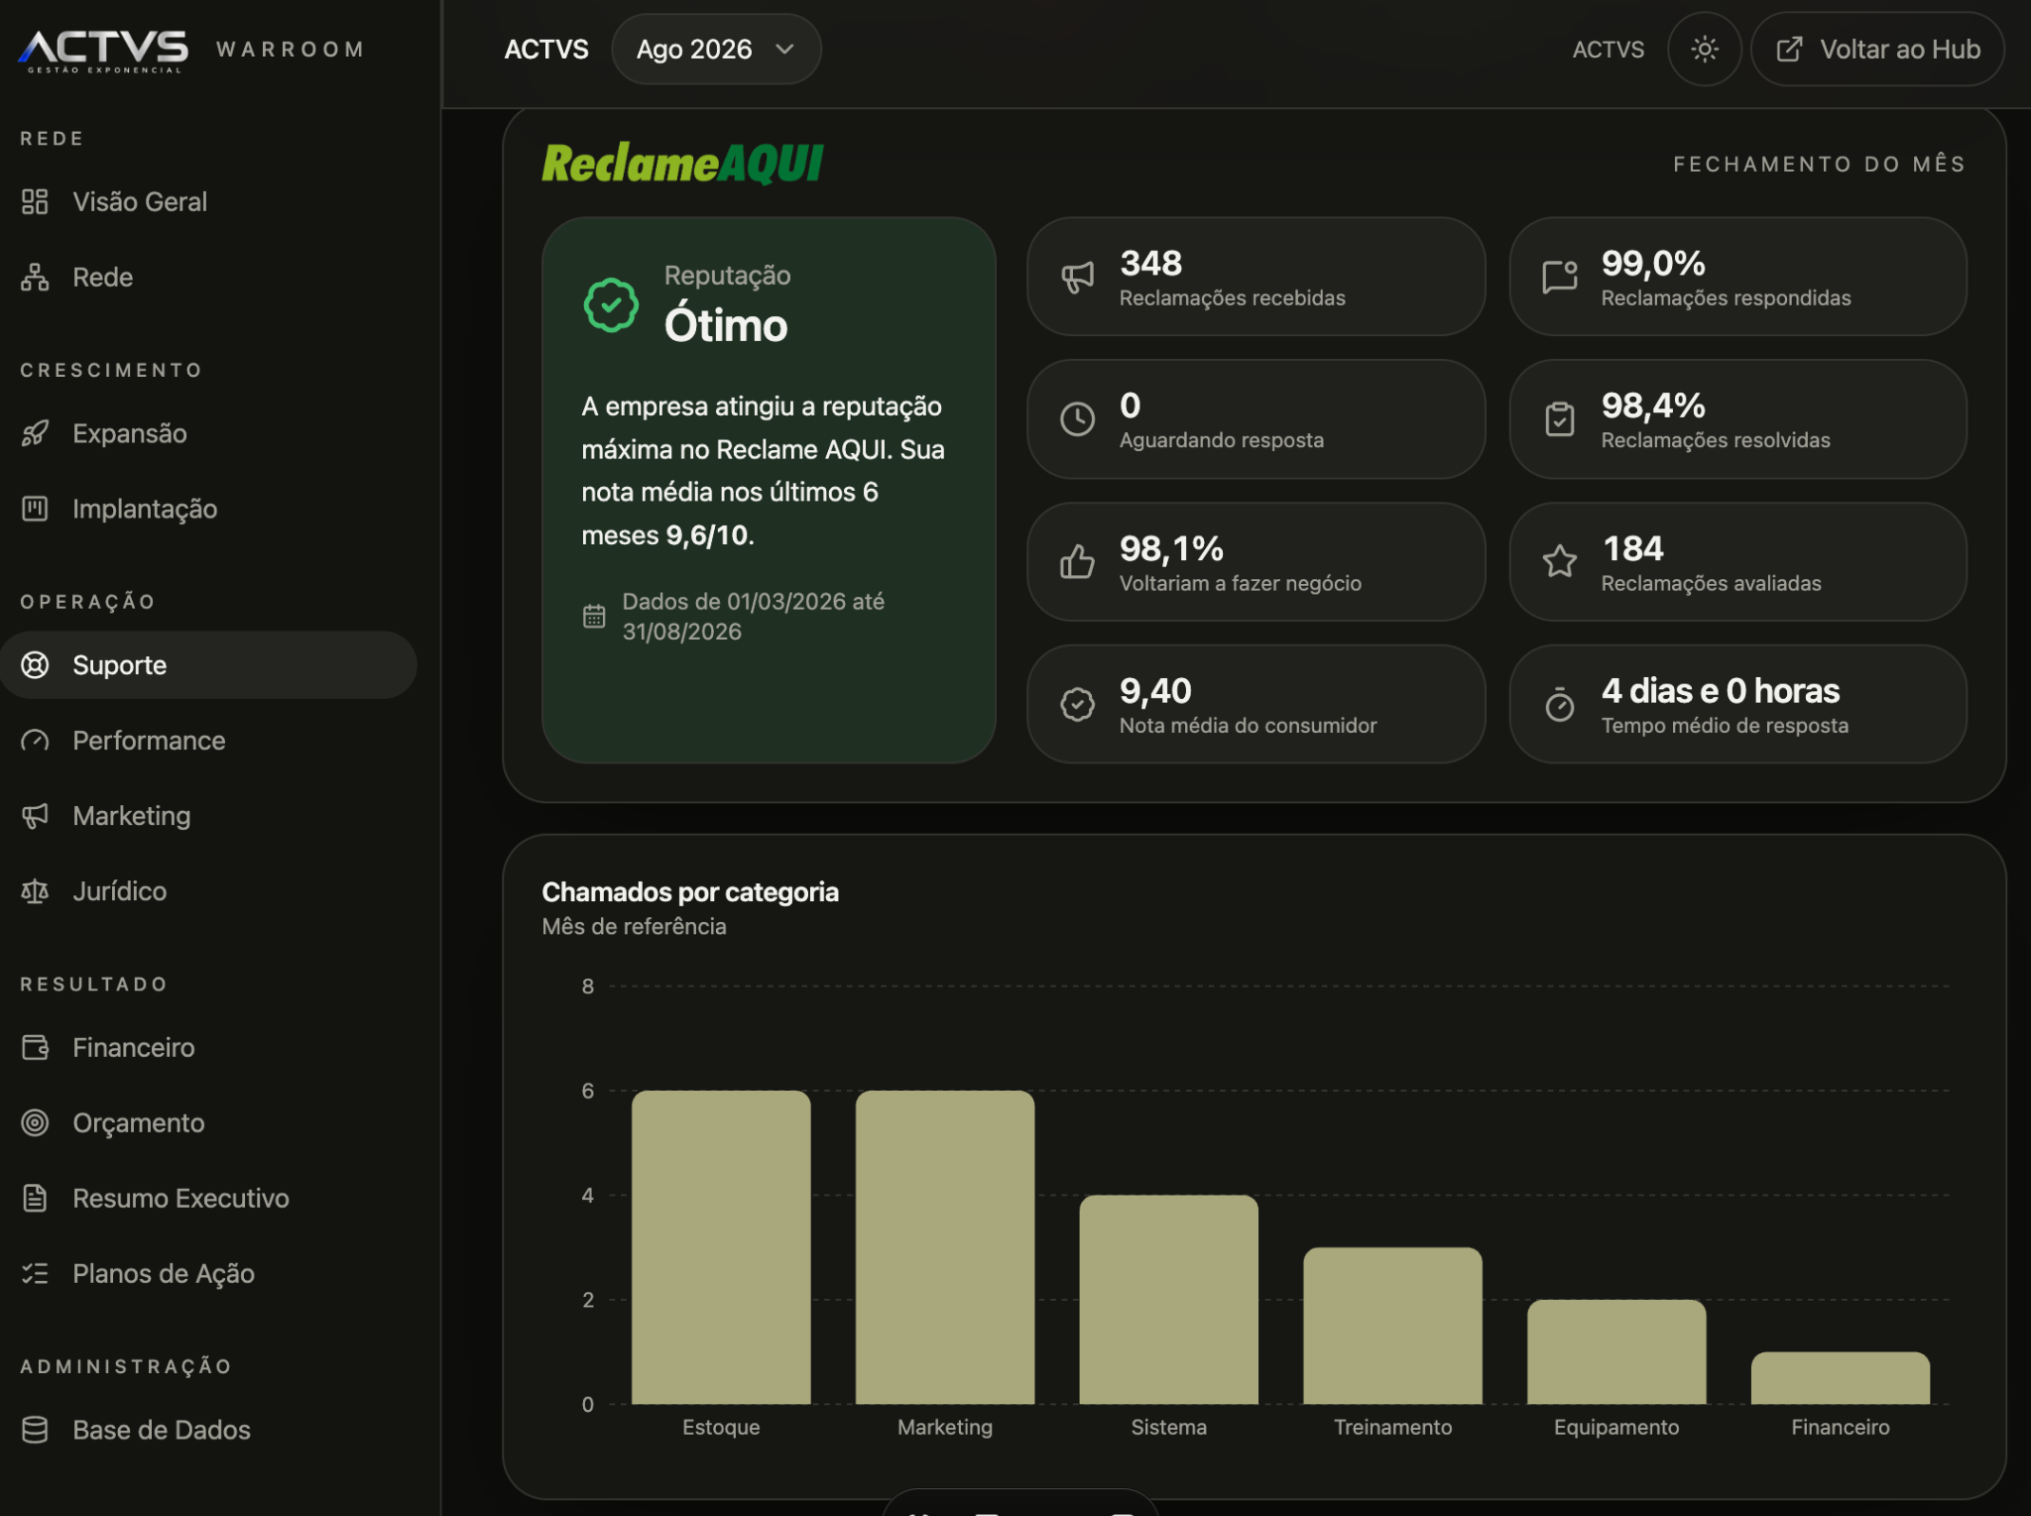
Task: Click the Marketing megaphone sidebar icon
Action: point(35,816)
